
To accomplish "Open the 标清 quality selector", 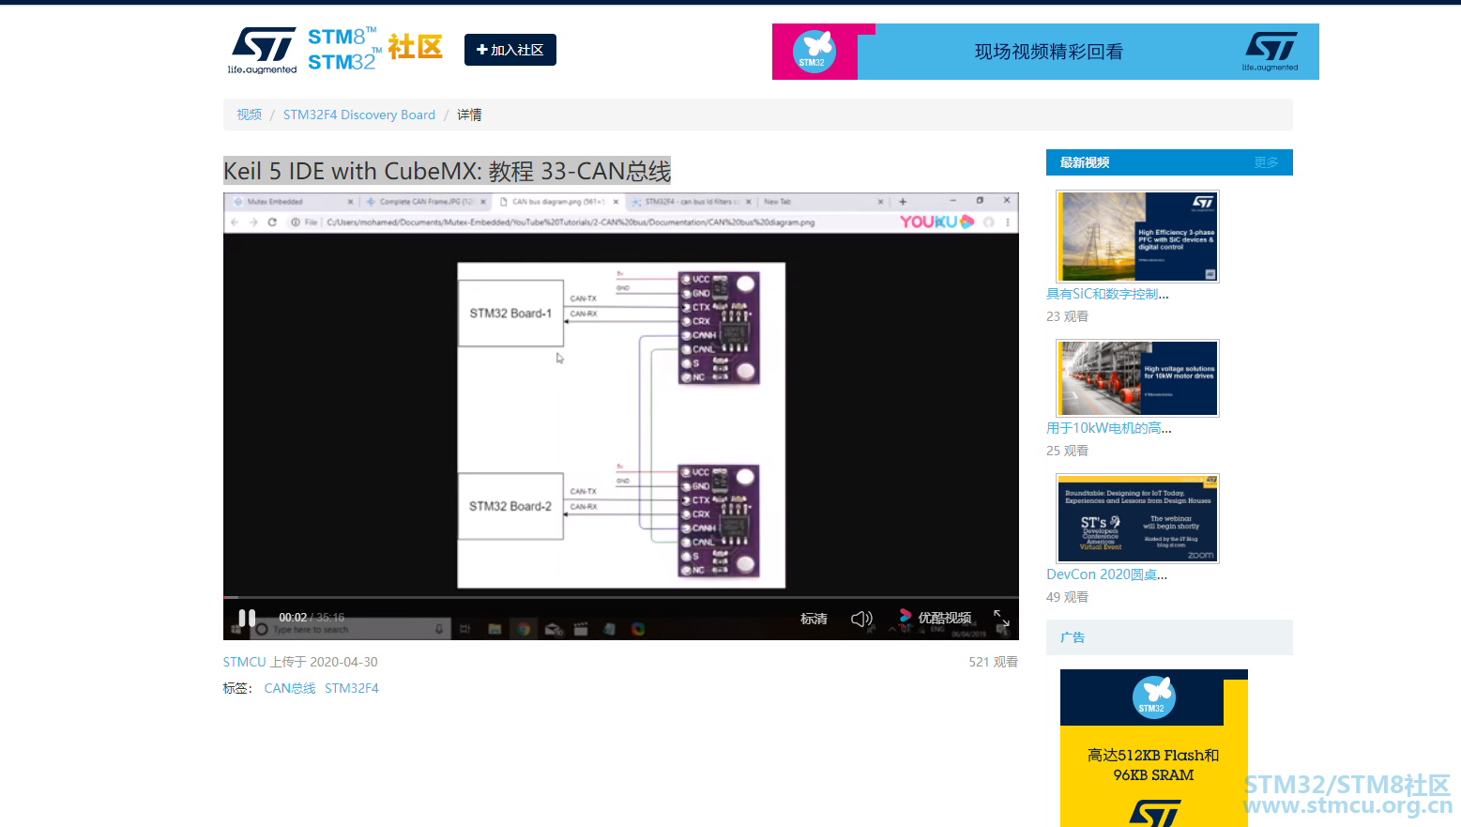I will tap(814, 619).
